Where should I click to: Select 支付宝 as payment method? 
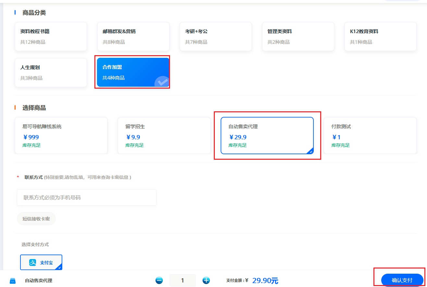(x=41, y=262)
